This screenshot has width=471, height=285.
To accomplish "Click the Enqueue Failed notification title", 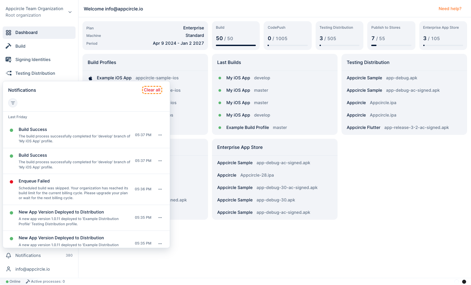I will (34, 181).
